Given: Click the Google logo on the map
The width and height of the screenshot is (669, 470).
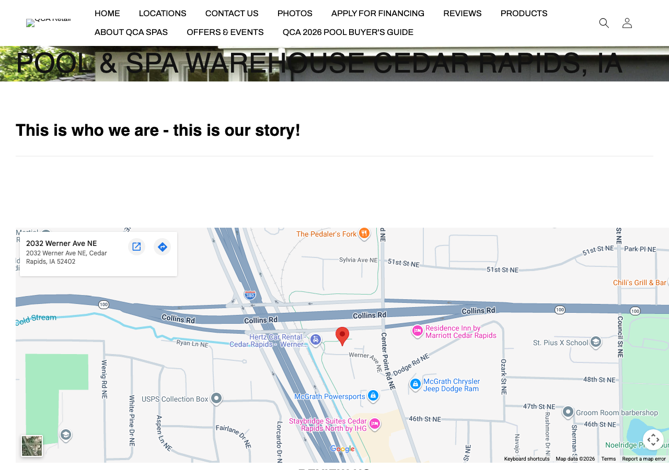Looking at the screenshot, I should pyautogui.click(x=342, y=449).
